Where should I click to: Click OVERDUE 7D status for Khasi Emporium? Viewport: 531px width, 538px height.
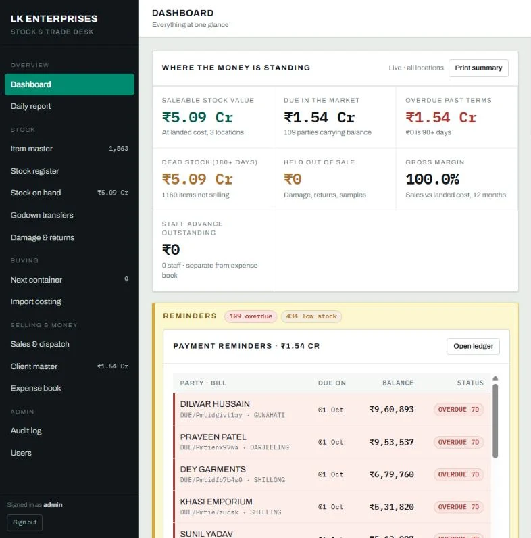[x=459, y=507]
